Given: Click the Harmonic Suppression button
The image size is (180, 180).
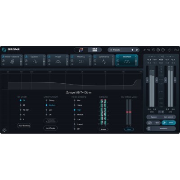Looking at the screenshot, I should pyautogui.click(x=50, y=121).
